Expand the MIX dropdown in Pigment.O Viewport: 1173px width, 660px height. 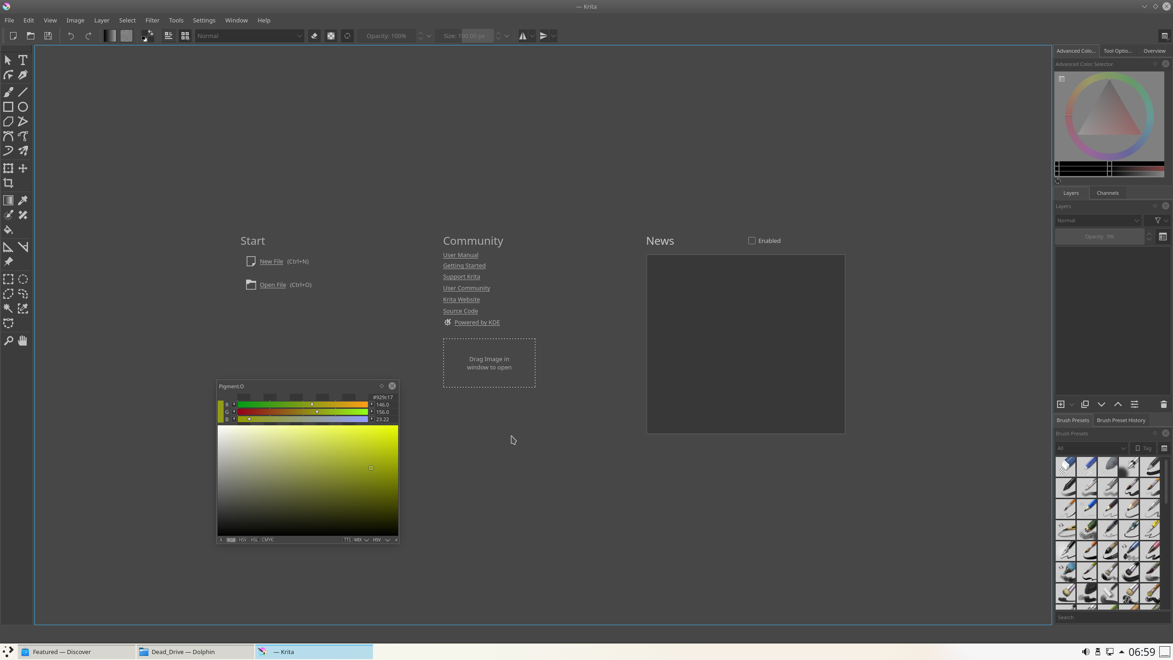coord(361,540)
